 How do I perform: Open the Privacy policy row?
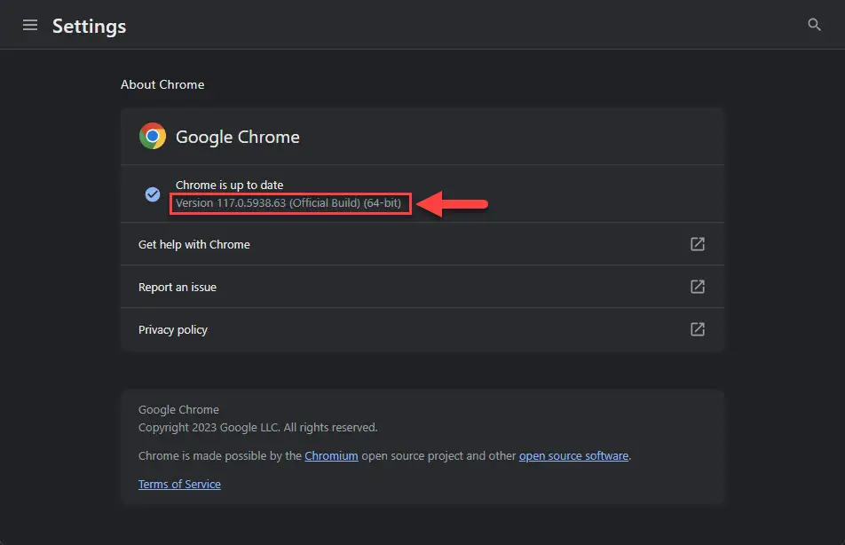pyautogui.click(x=422, y=329)
